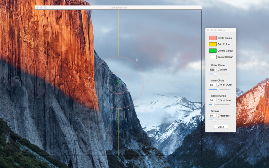
Task: Click the Centre Circle stepper arrows
Action: tap(218, 100)
